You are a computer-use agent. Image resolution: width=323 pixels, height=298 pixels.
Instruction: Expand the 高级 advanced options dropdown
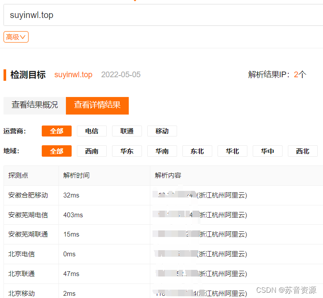[16, 37]
